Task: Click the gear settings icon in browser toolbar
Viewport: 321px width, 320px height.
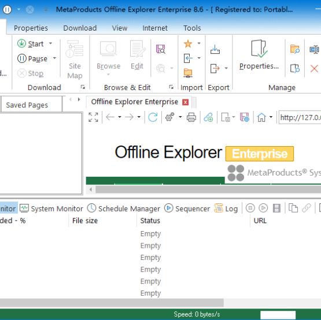Action: tap(169, 117)
